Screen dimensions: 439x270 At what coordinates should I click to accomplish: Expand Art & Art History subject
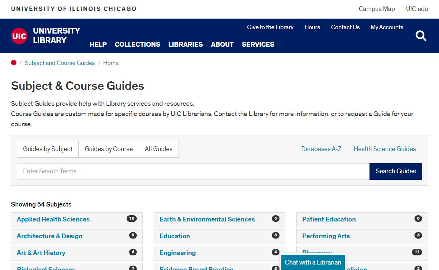click(x=77, y=253)
